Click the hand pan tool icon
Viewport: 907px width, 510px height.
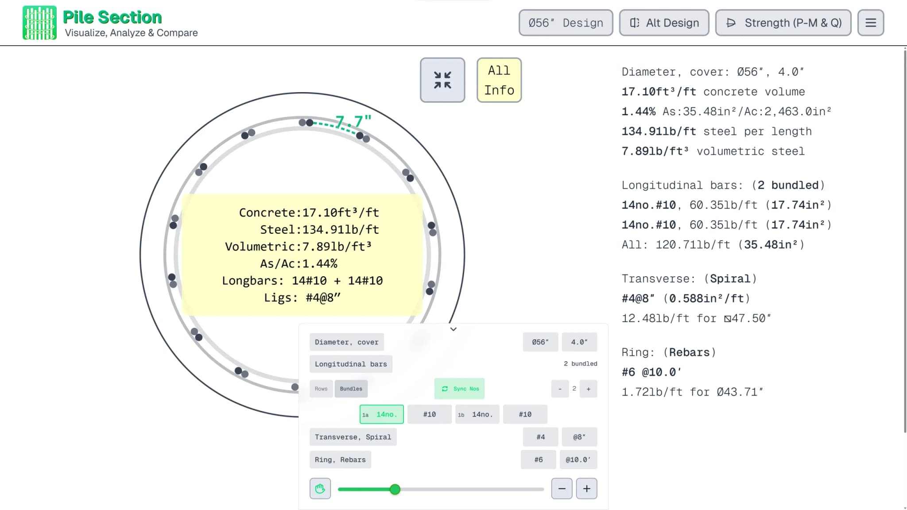(x=320, y=489)
